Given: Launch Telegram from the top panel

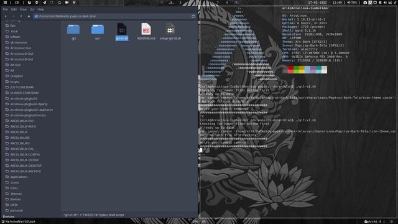Looking at the screenshot, I should [x=44, y=2].
